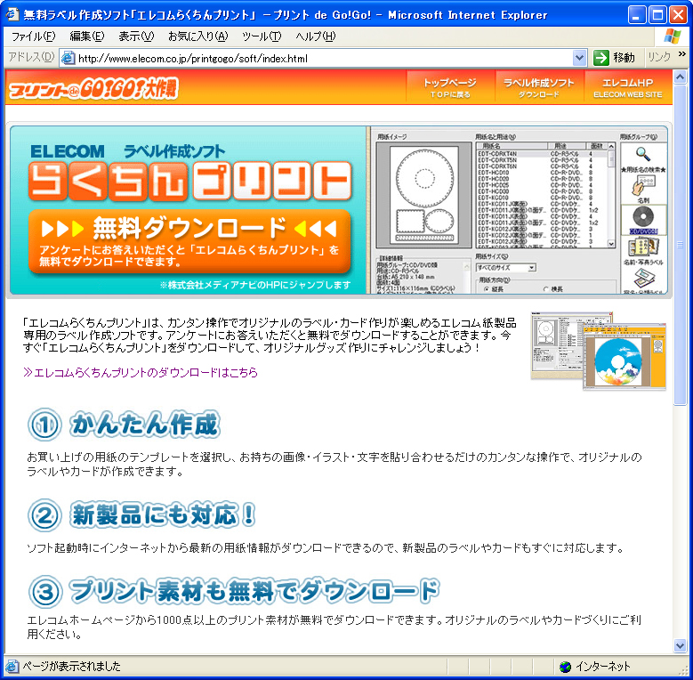Screen dimensions: 693x680
Task: Expand the リンク toolbar chevron
Action: [x=682, y=54]
